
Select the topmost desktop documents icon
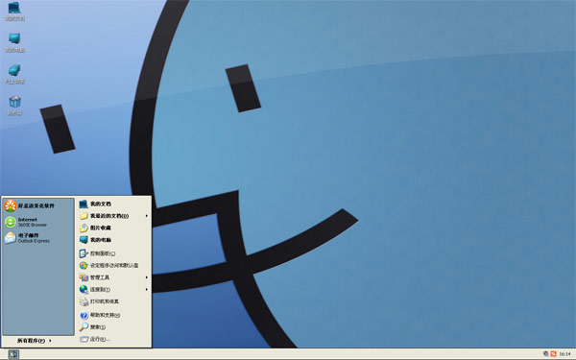(x=14, y=11)
